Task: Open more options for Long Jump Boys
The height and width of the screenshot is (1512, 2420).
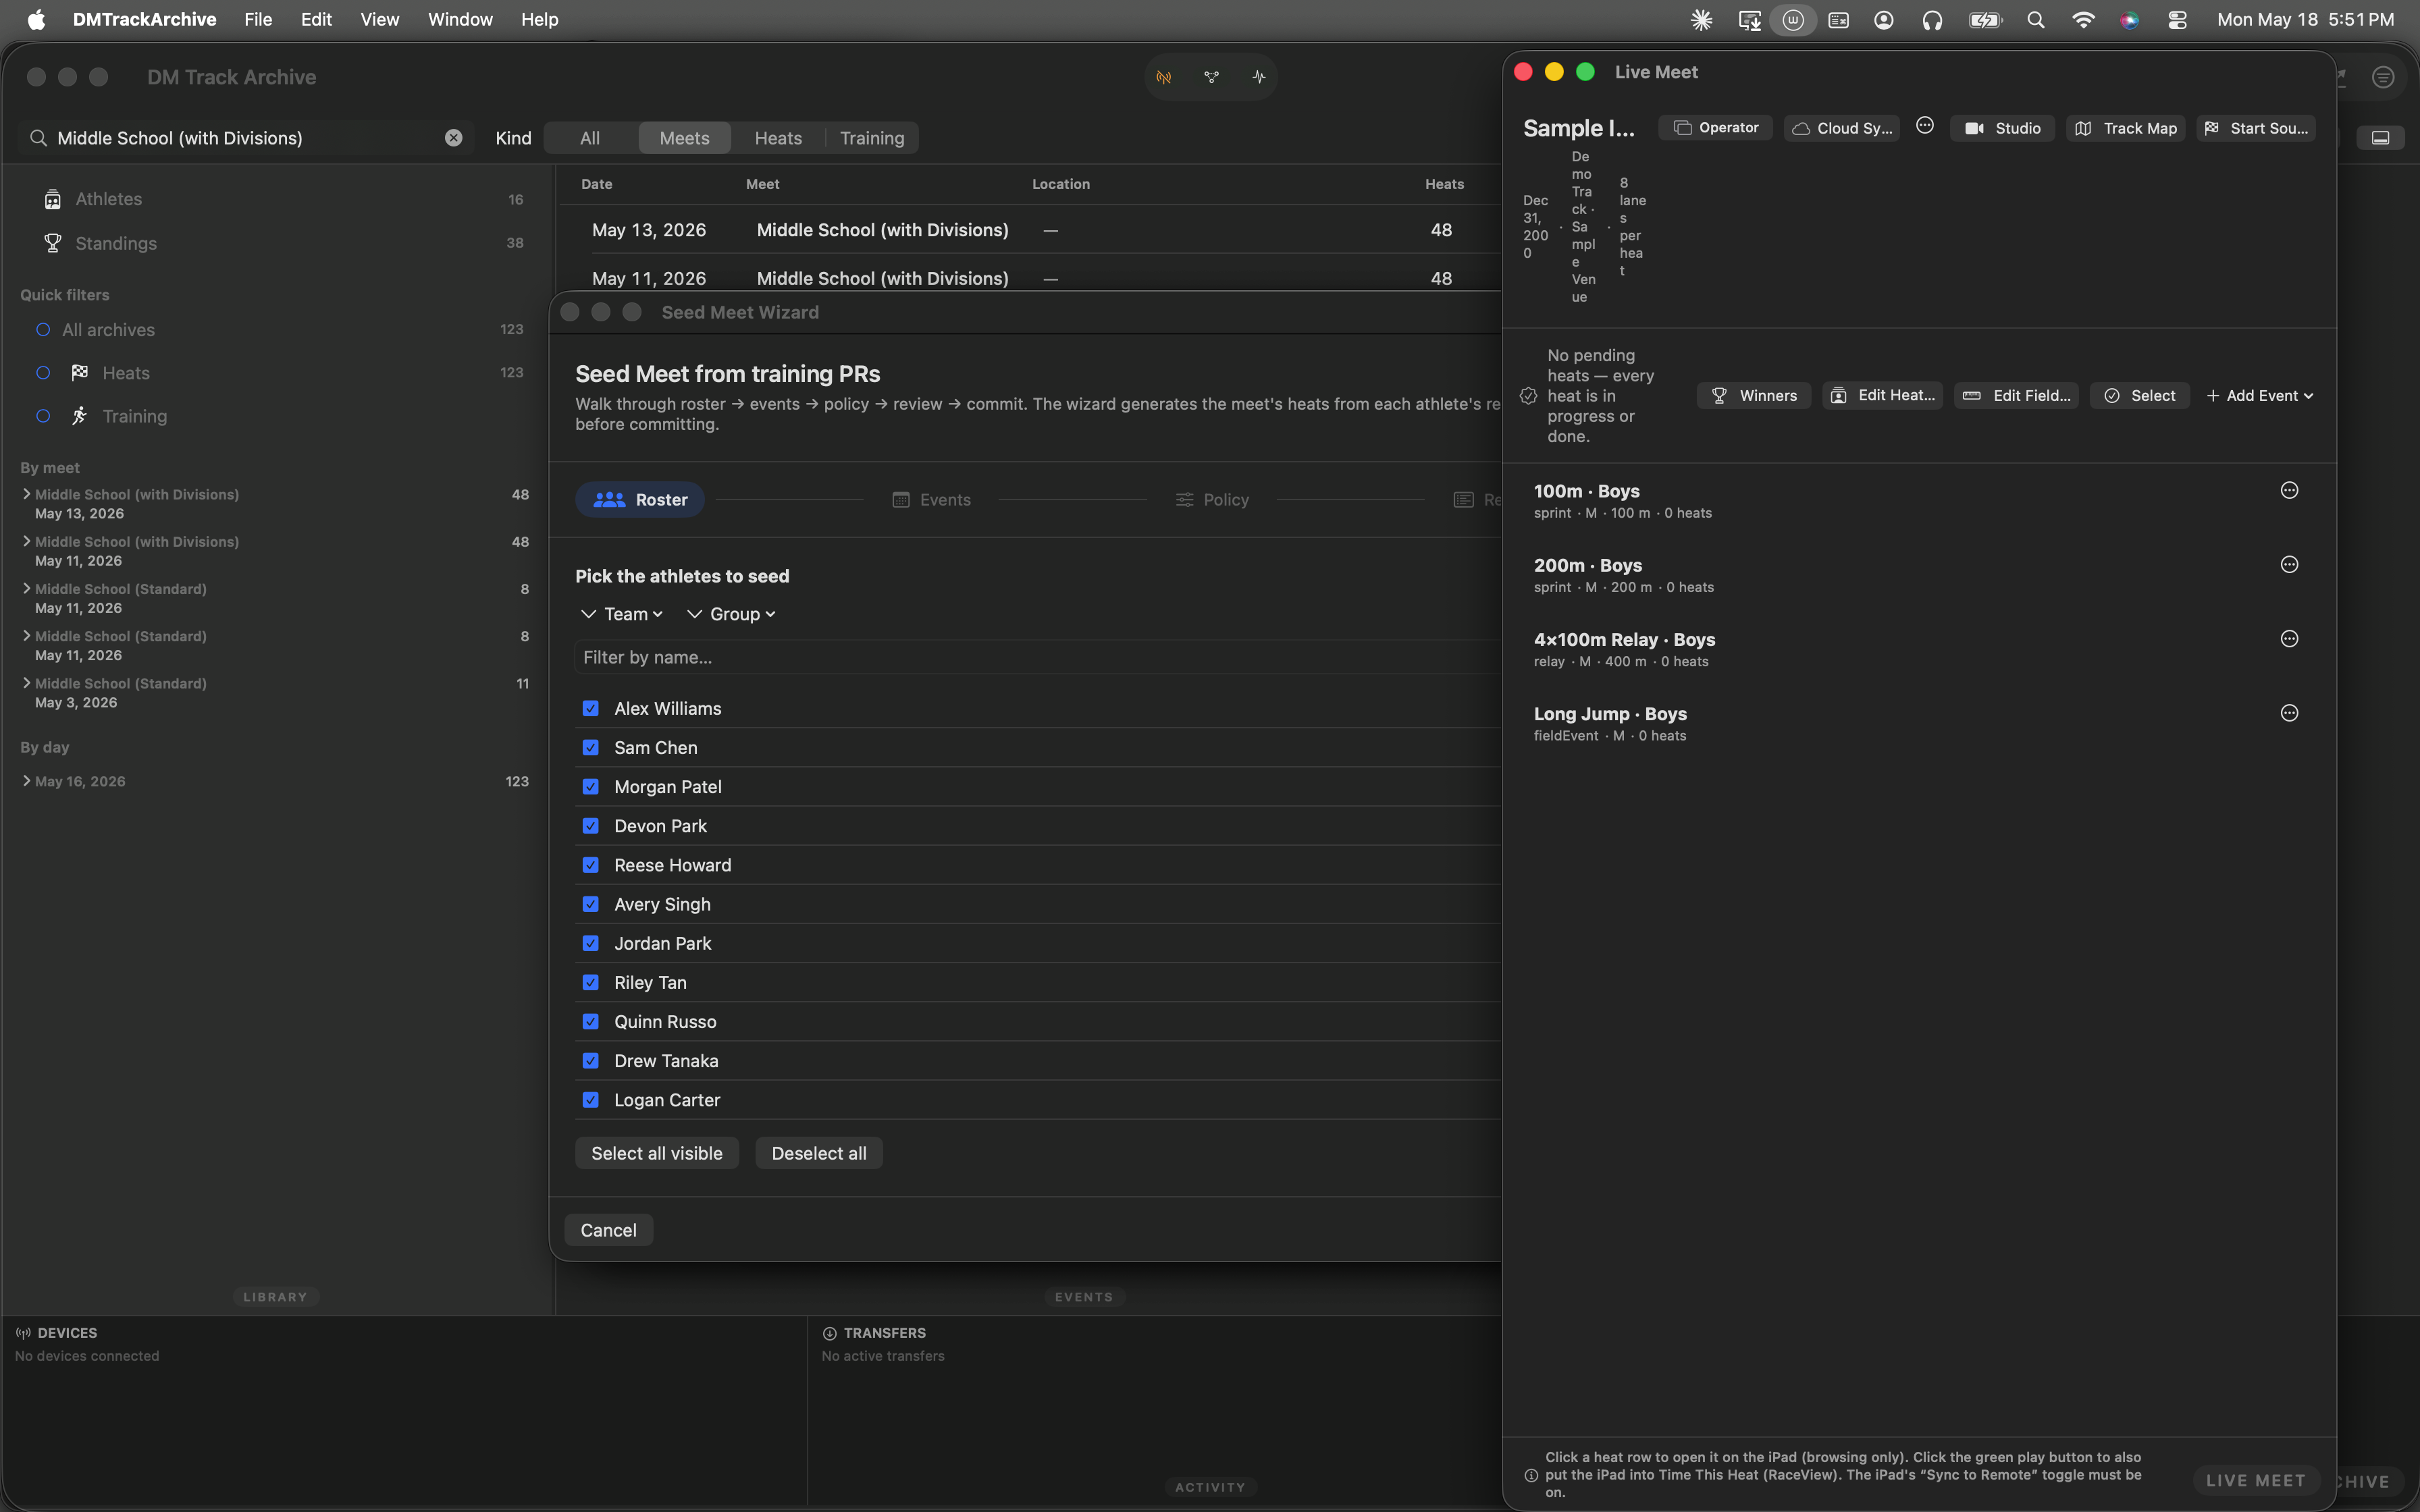Action: coord(2289,713)
